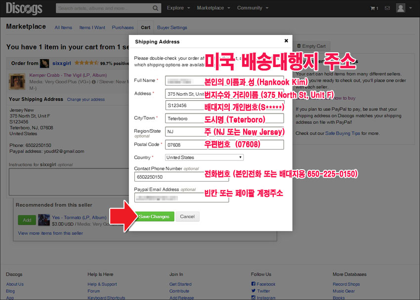The height and width of the screenshot is (300, 420).
Task: Open the Music Gear footer link
Action: (344, 291)
